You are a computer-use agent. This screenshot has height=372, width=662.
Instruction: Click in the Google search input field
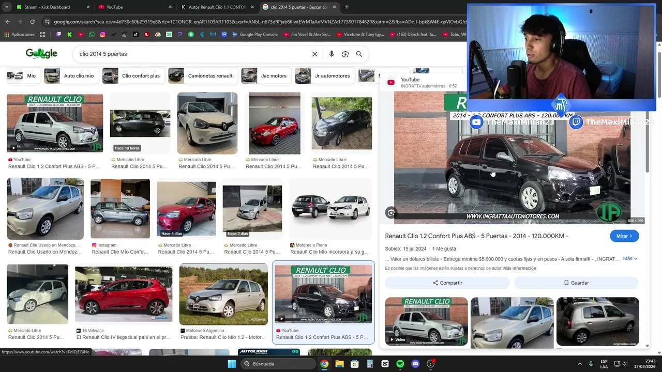coord(191,54)
